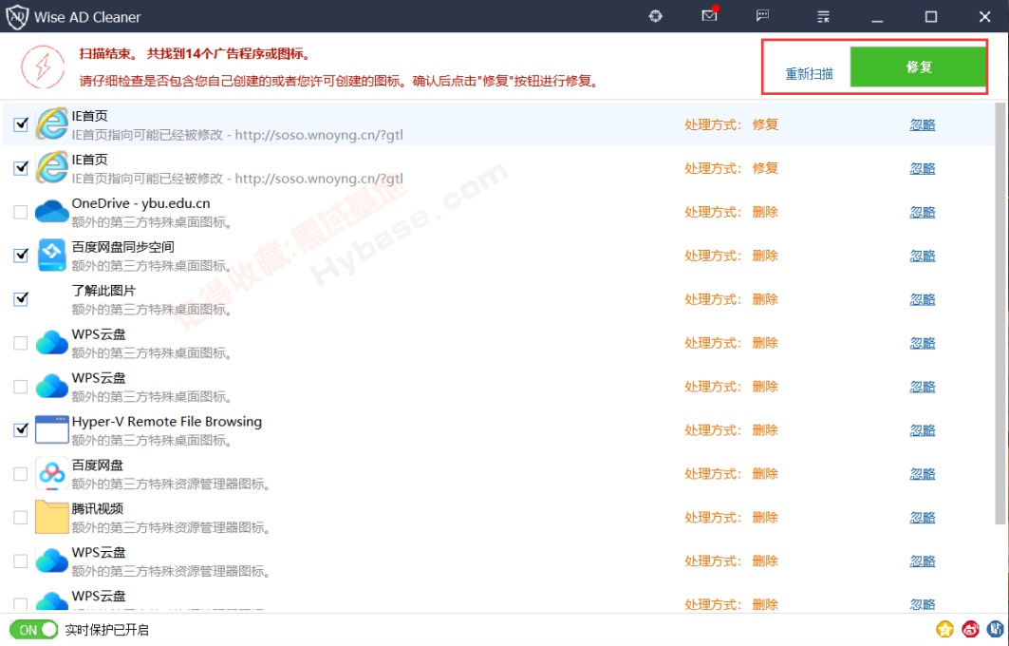Image resolution: width=1009 pixels, height=646 pixels.
Task: Uncheck the Hyper-V Remote File Browsing checkbox
Action: click(x=21, y=429)
